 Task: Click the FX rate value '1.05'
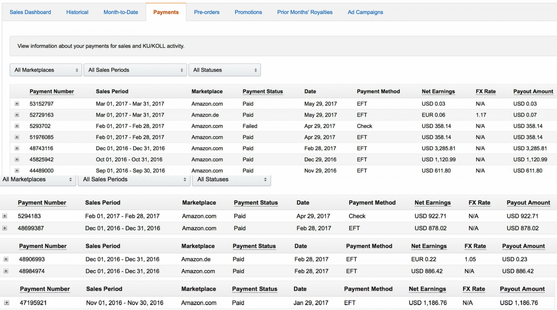point(470,259)
